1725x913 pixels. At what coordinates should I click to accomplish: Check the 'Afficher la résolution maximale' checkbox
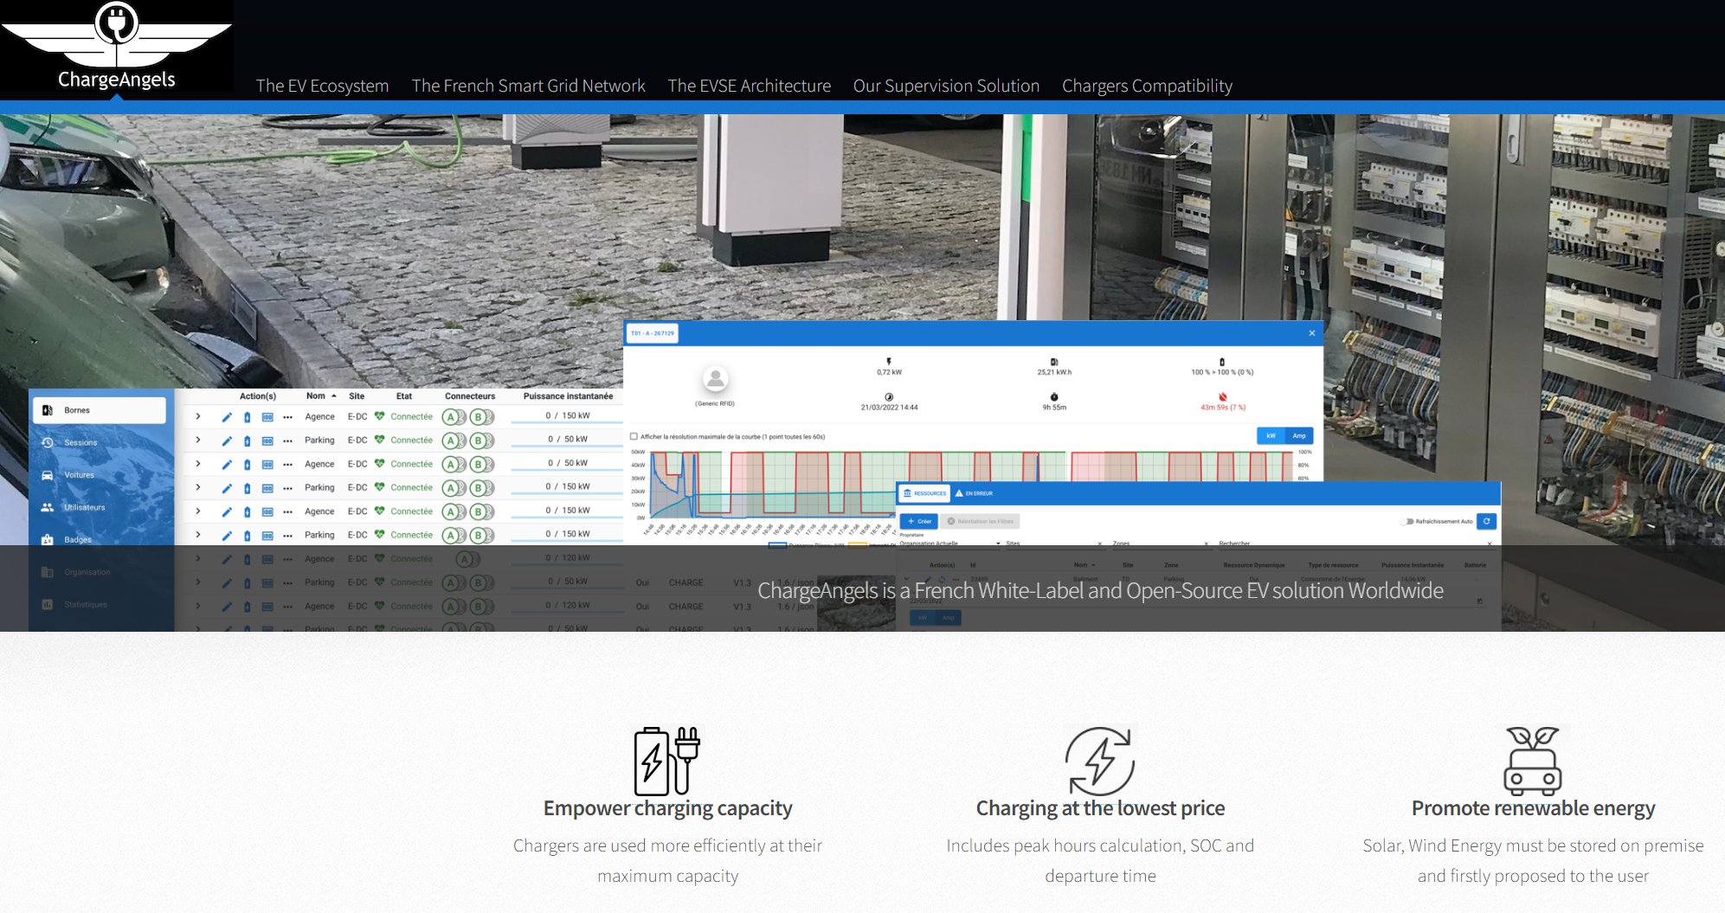click(634, 437)
